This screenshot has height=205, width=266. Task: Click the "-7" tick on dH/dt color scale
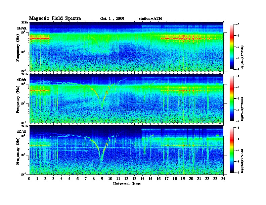238,47
